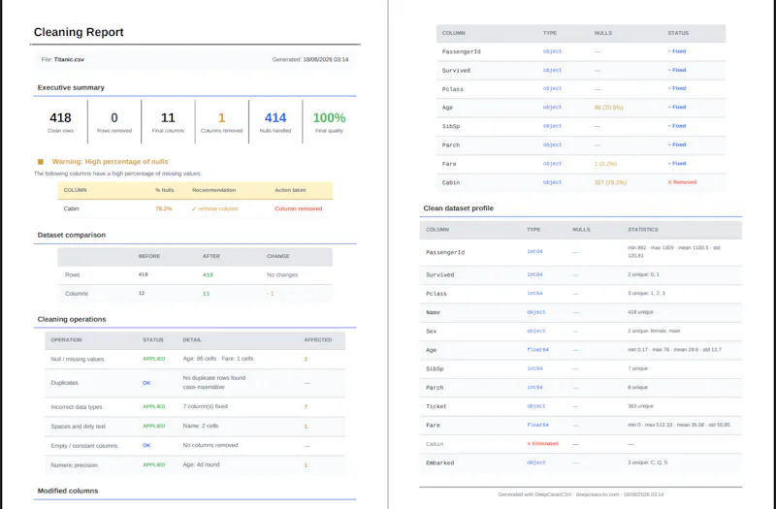Select the 414 Nulls handled figure
This screenshot has width=776, height=509.
(x=275, y=117)
